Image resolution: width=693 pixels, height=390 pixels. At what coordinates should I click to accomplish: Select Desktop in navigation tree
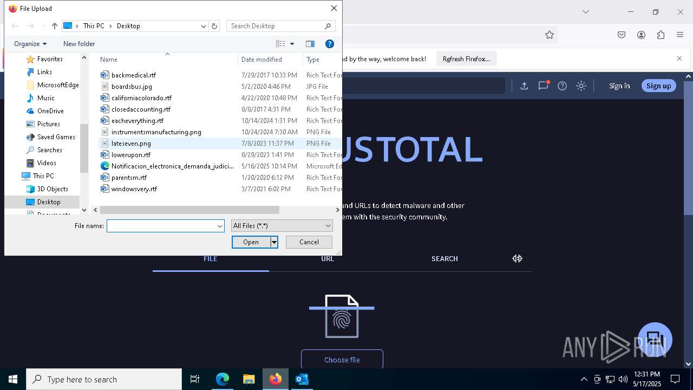49,202
